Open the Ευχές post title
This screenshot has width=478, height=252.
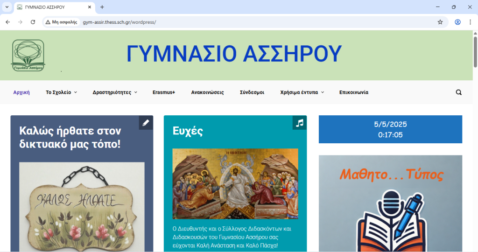click(x=188, y=131)
